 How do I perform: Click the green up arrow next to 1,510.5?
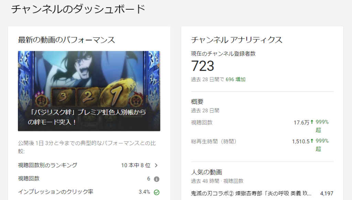(x=312, y=141)
